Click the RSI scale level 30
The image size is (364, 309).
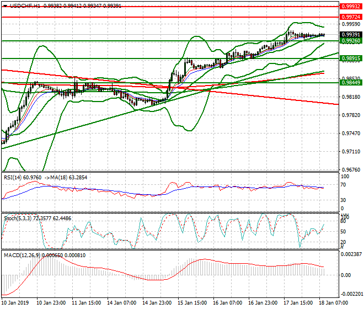(344, 200)
